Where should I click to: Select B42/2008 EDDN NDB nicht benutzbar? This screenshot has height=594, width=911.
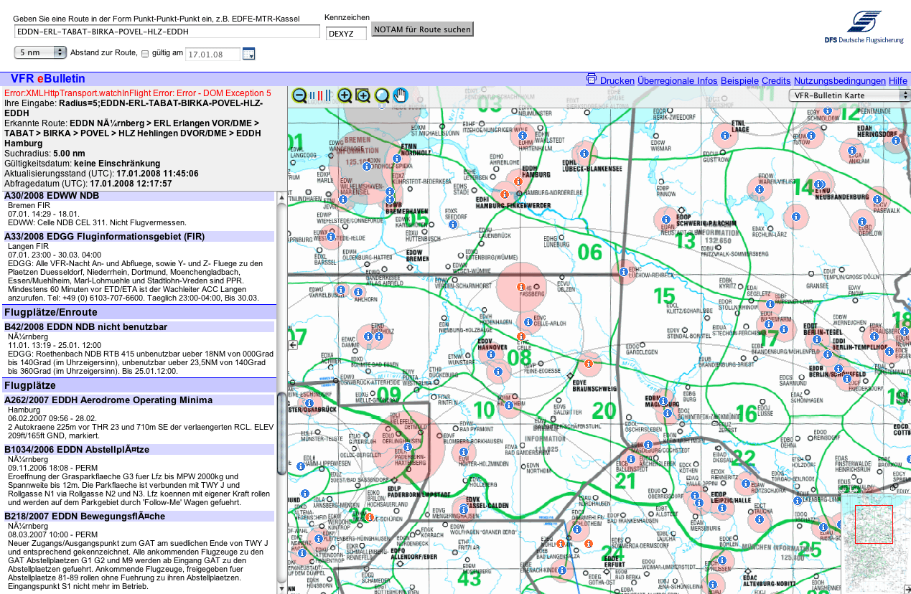pyautogui.click(x=139, y=326)
